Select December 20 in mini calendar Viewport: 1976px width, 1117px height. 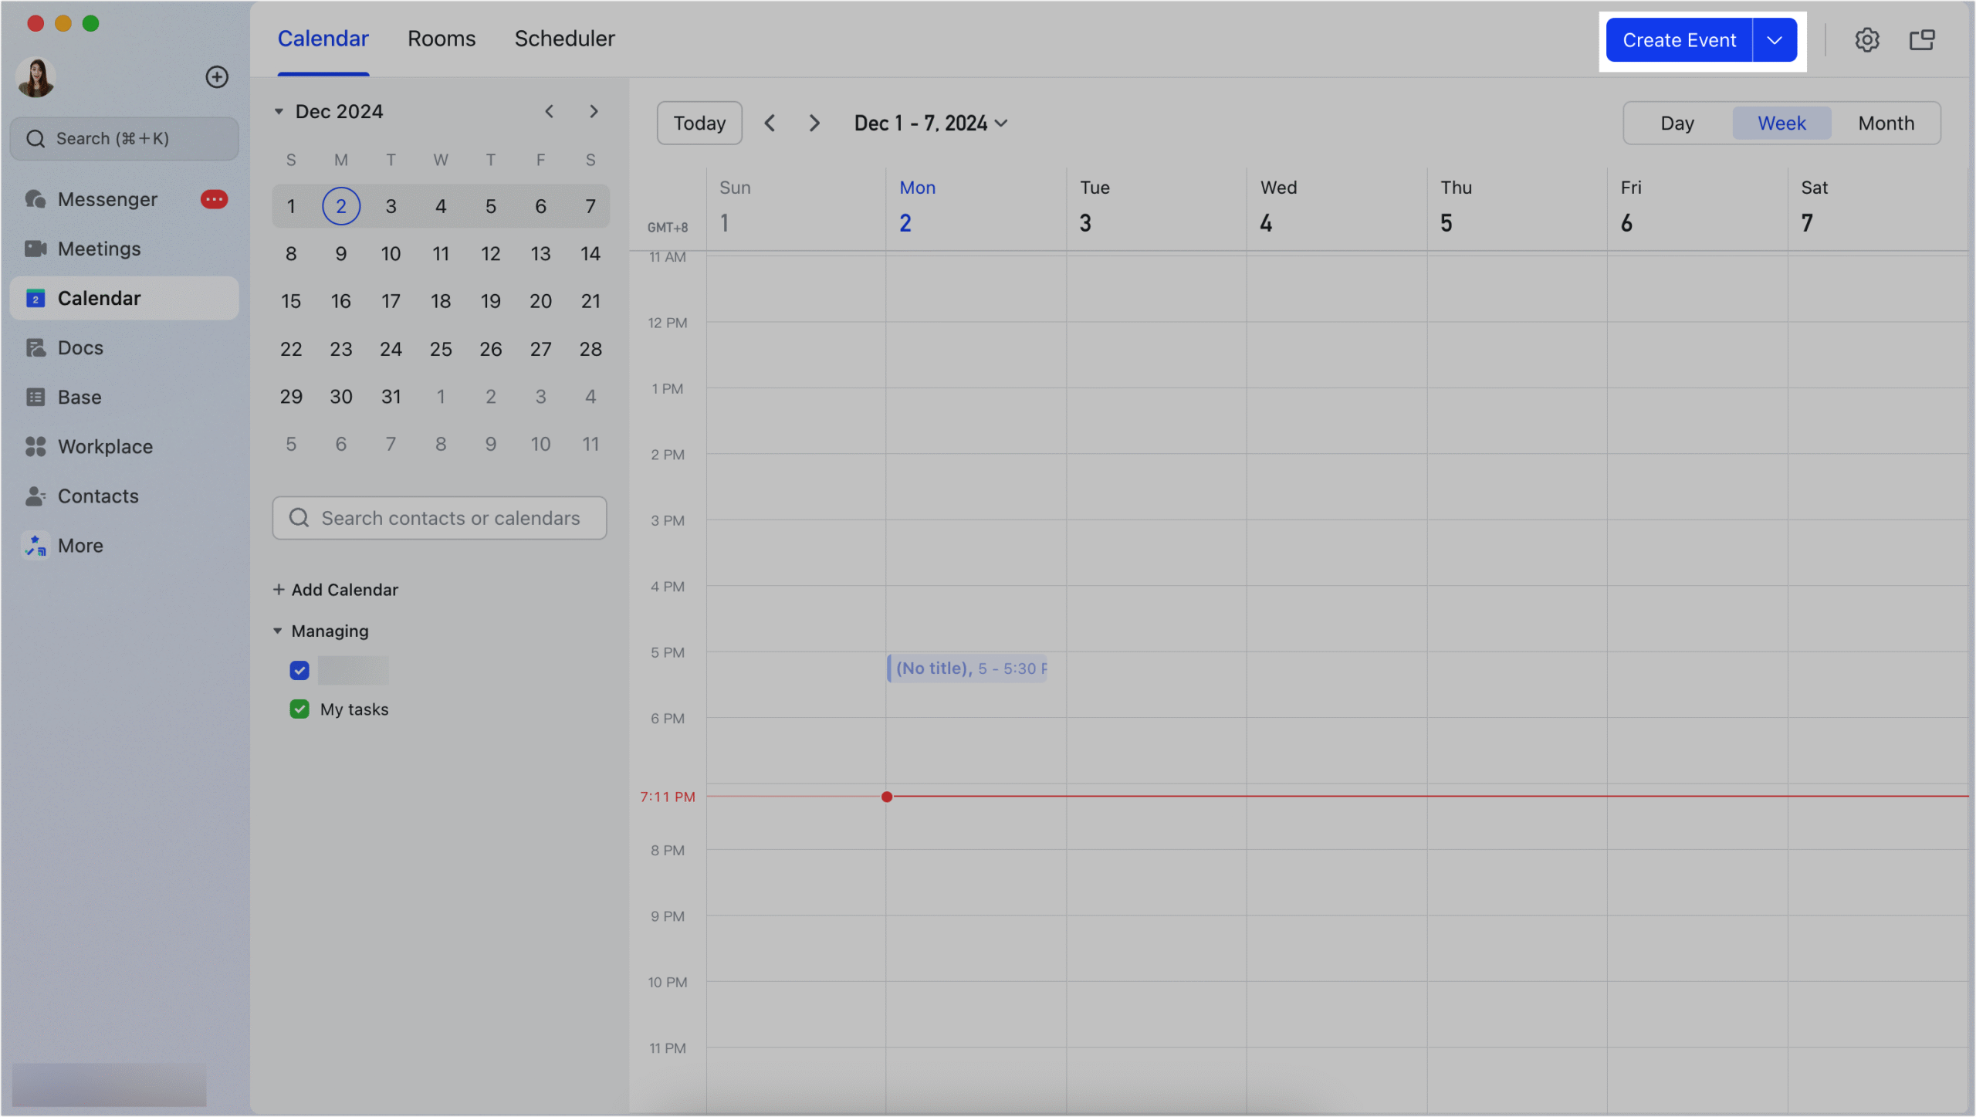coord(540,301)
